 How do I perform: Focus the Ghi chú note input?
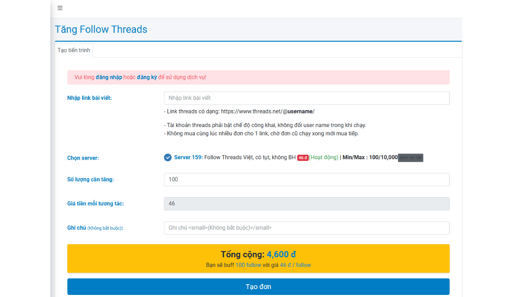(306, 228)
